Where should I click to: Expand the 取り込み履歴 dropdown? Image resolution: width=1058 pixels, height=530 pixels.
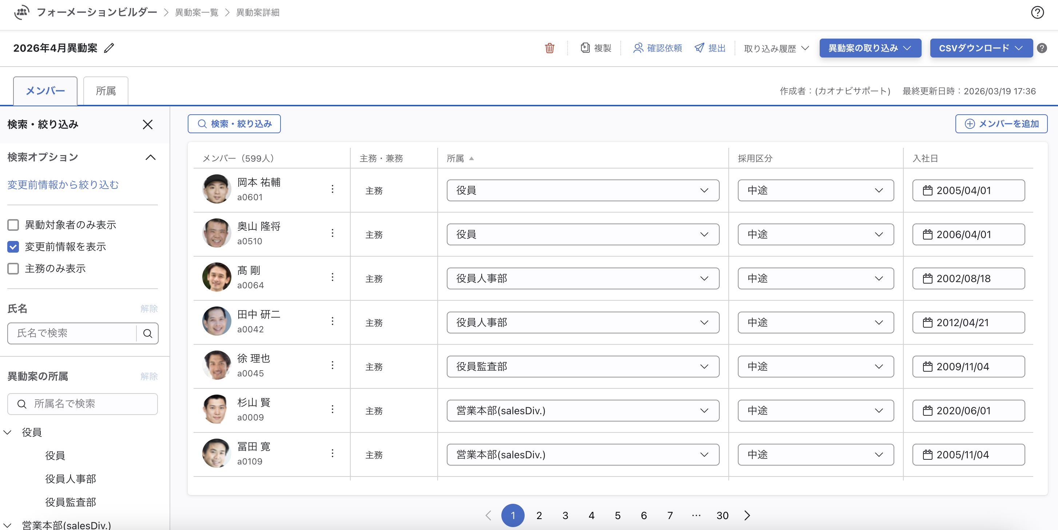(776, 48)
